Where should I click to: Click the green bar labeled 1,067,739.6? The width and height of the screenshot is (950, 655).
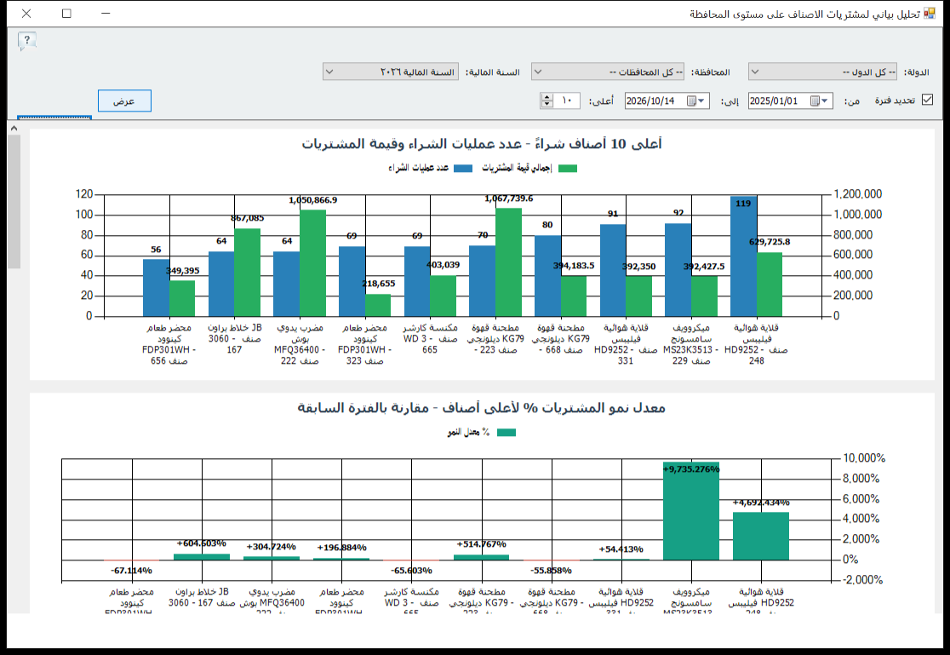tap(509, 262)
